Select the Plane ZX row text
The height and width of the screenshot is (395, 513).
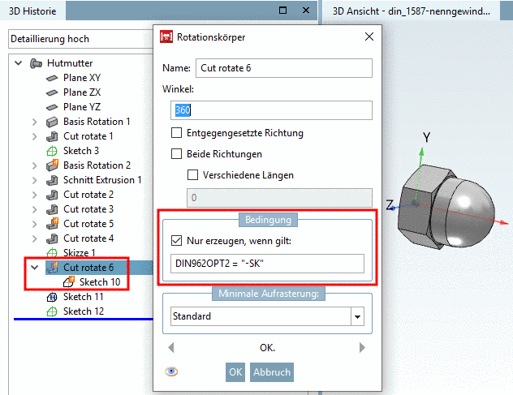(x=82, y=92)
